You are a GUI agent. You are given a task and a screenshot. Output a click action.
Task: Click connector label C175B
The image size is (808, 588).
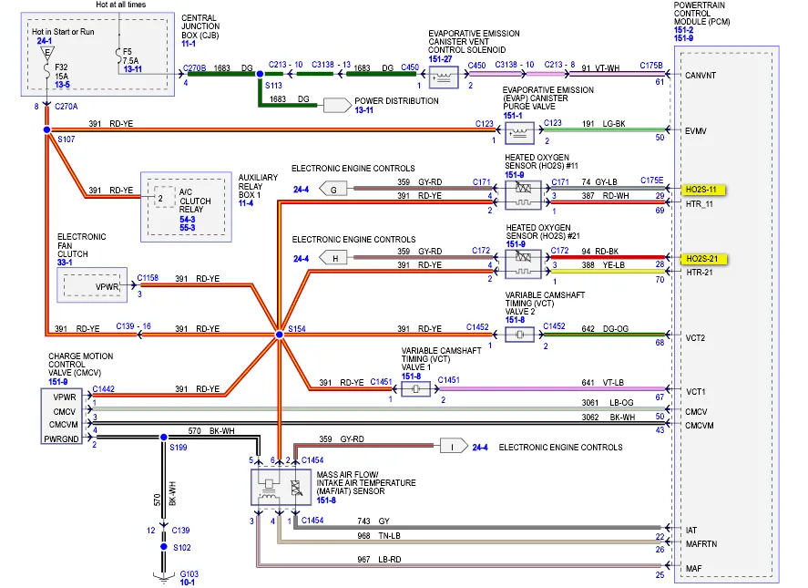pos(651,66)
